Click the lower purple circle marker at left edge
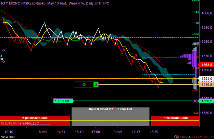 click(4, 62)
